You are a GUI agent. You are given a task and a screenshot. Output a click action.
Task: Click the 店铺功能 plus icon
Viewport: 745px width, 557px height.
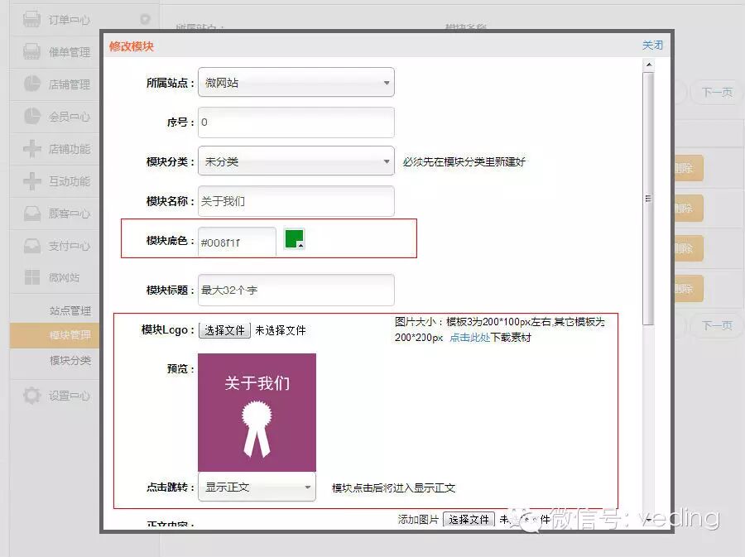coord(31,149)
